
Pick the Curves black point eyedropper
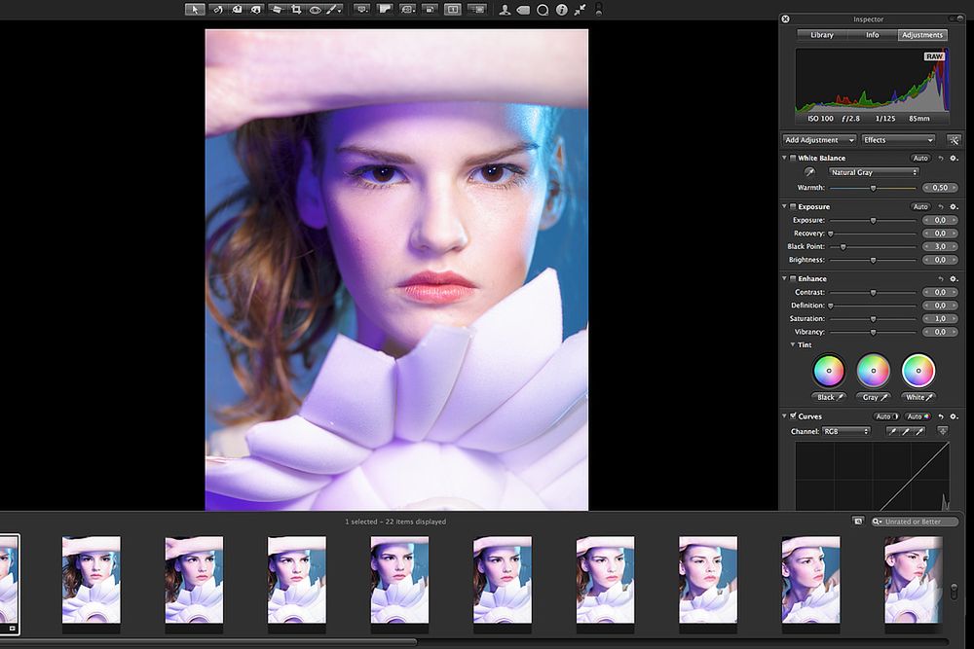click(892, 431)
